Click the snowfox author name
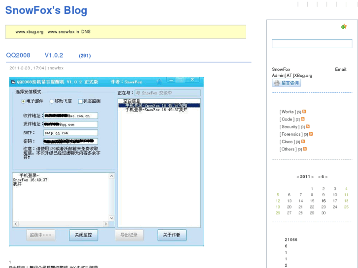This screenshot has height=268, width=358. tap(56, 68)
